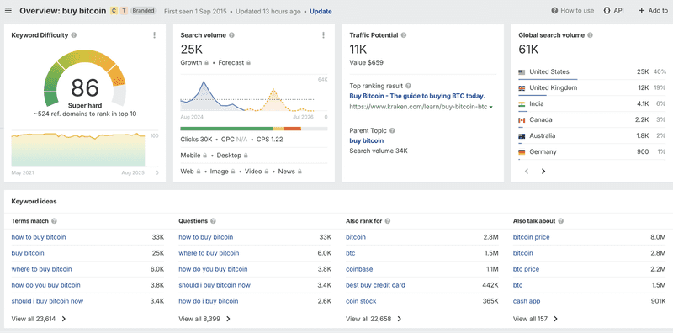This screenshot has height=333, width=673.
Task: Open the API button
Action: coord(614,11)
